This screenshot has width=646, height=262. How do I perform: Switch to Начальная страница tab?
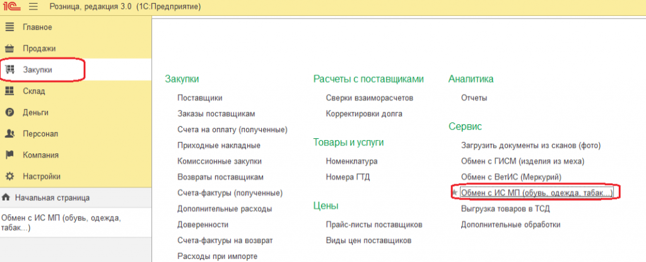click(x=76, y=198)
